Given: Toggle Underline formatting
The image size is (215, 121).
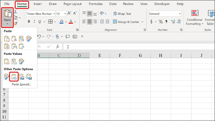Looking at the screenshot, I should (40, 22).
